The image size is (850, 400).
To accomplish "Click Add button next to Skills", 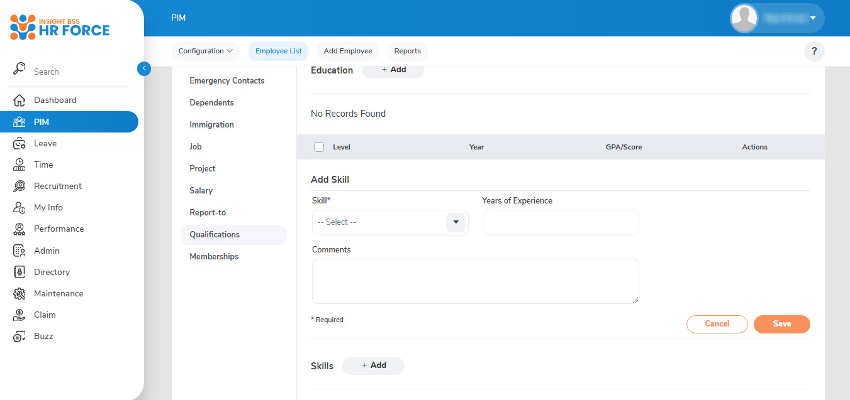I will [x=373, y=365].
